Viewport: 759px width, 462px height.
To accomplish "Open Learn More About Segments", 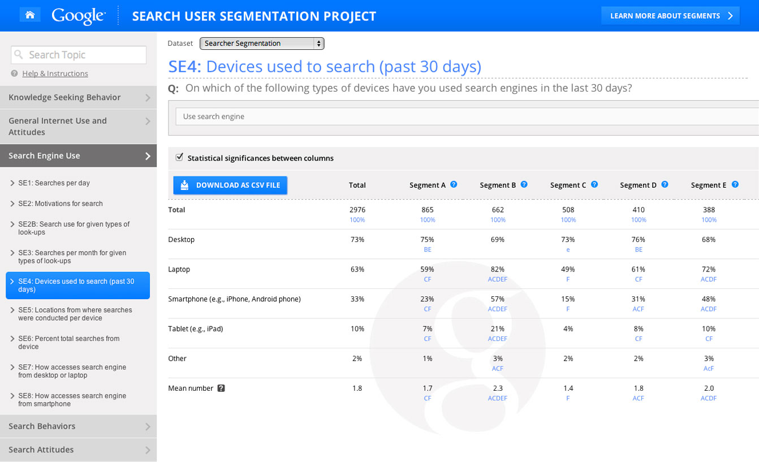I will [x=670, y=16].
